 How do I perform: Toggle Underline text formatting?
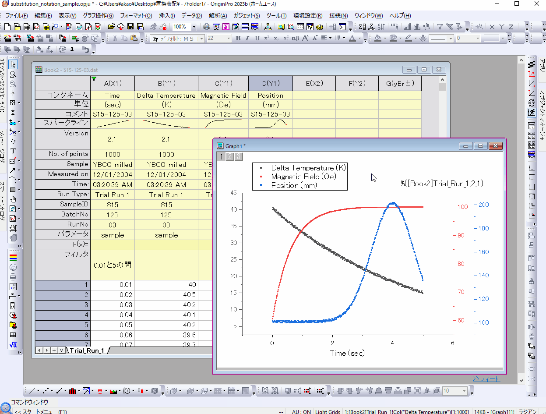[257, 38]
